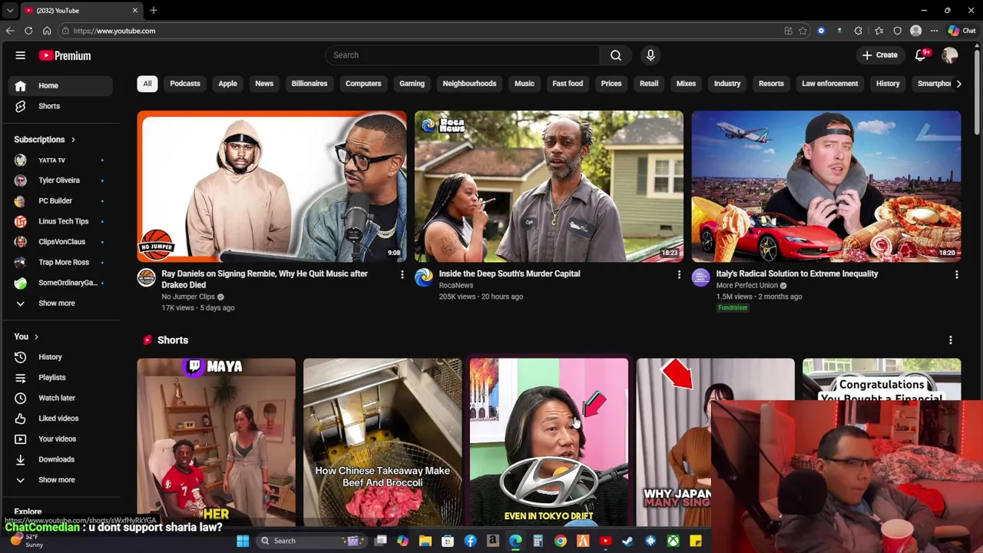
Task: Play the Ray Daniels video thumbnail
Action: pyautogui.click(x=272, y=187)
